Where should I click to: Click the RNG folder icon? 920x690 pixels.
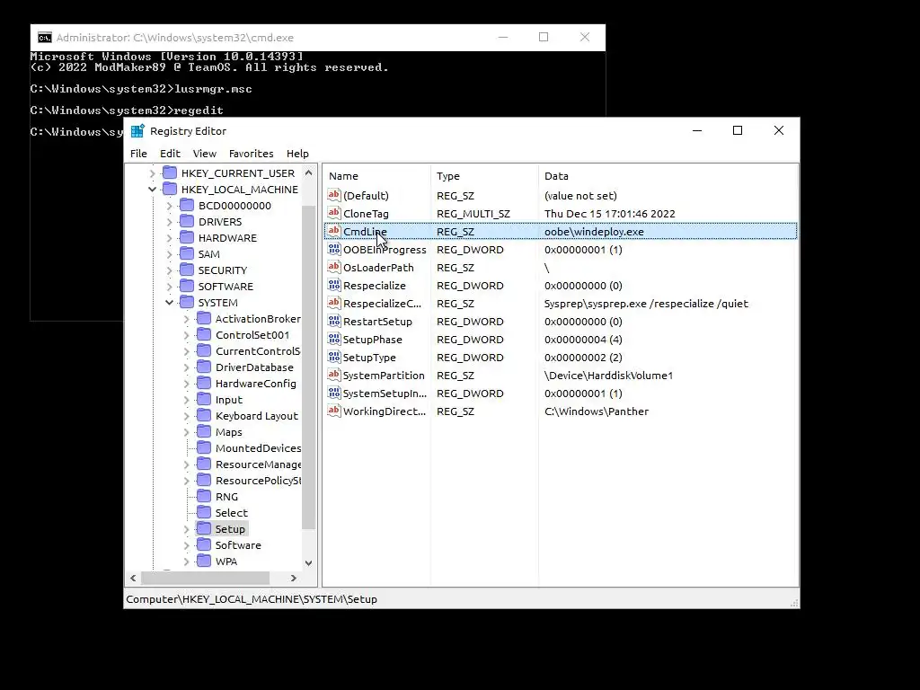click(x=204, y=496)
